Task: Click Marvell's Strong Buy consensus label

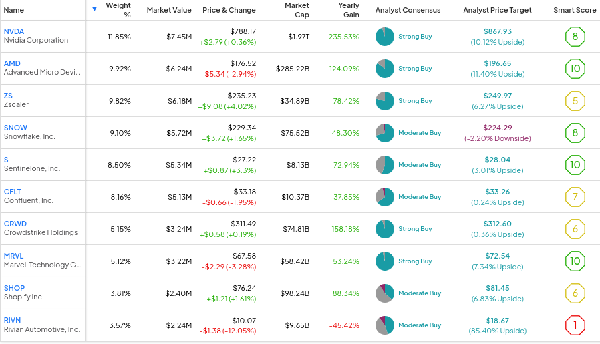Action: point(415,261)
